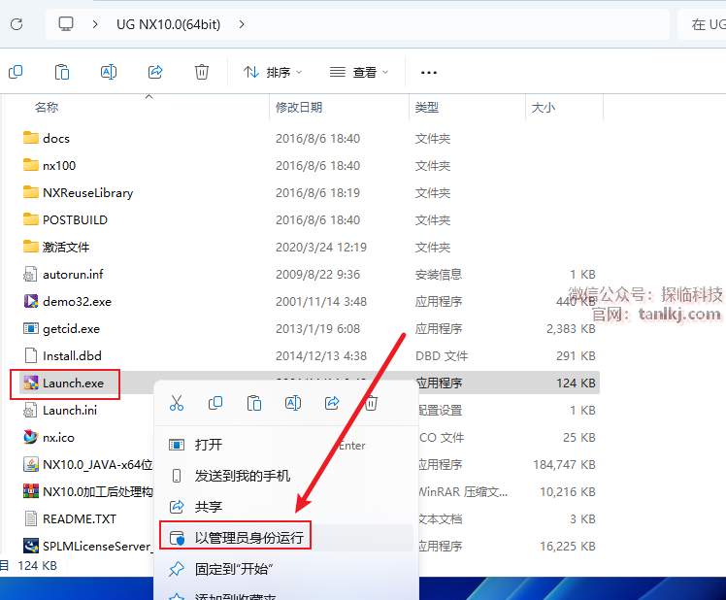Click the 184,747 KB size value
The image size is (726, 600).
coord(565,464)
